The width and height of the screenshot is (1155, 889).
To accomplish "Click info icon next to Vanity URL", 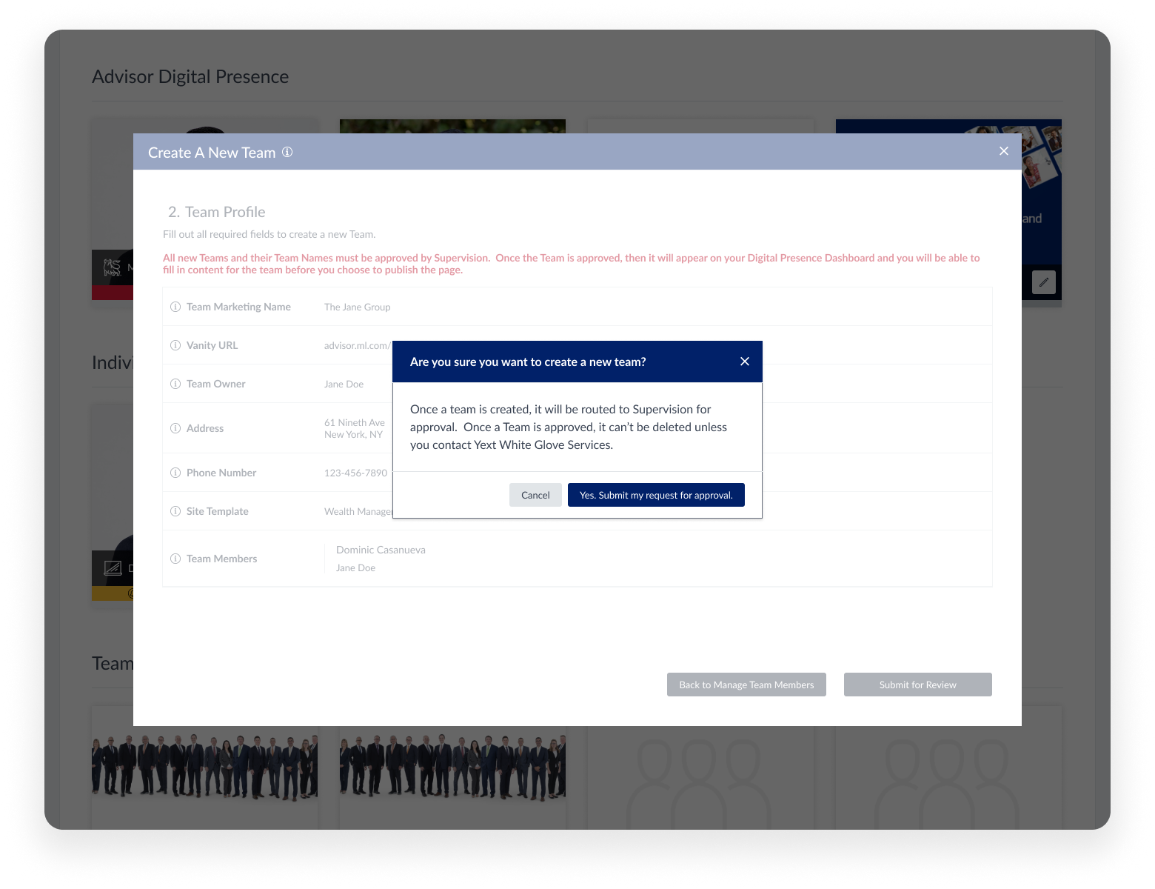I will 175,345.
